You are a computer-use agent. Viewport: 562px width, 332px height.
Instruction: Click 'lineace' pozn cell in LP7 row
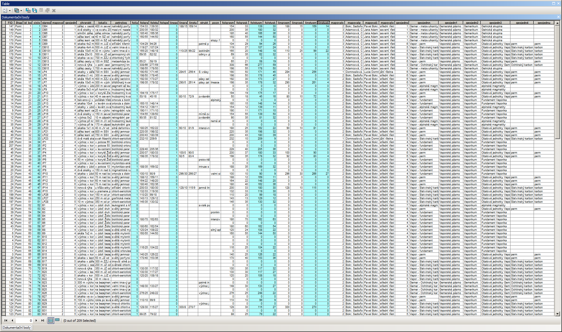215,82
